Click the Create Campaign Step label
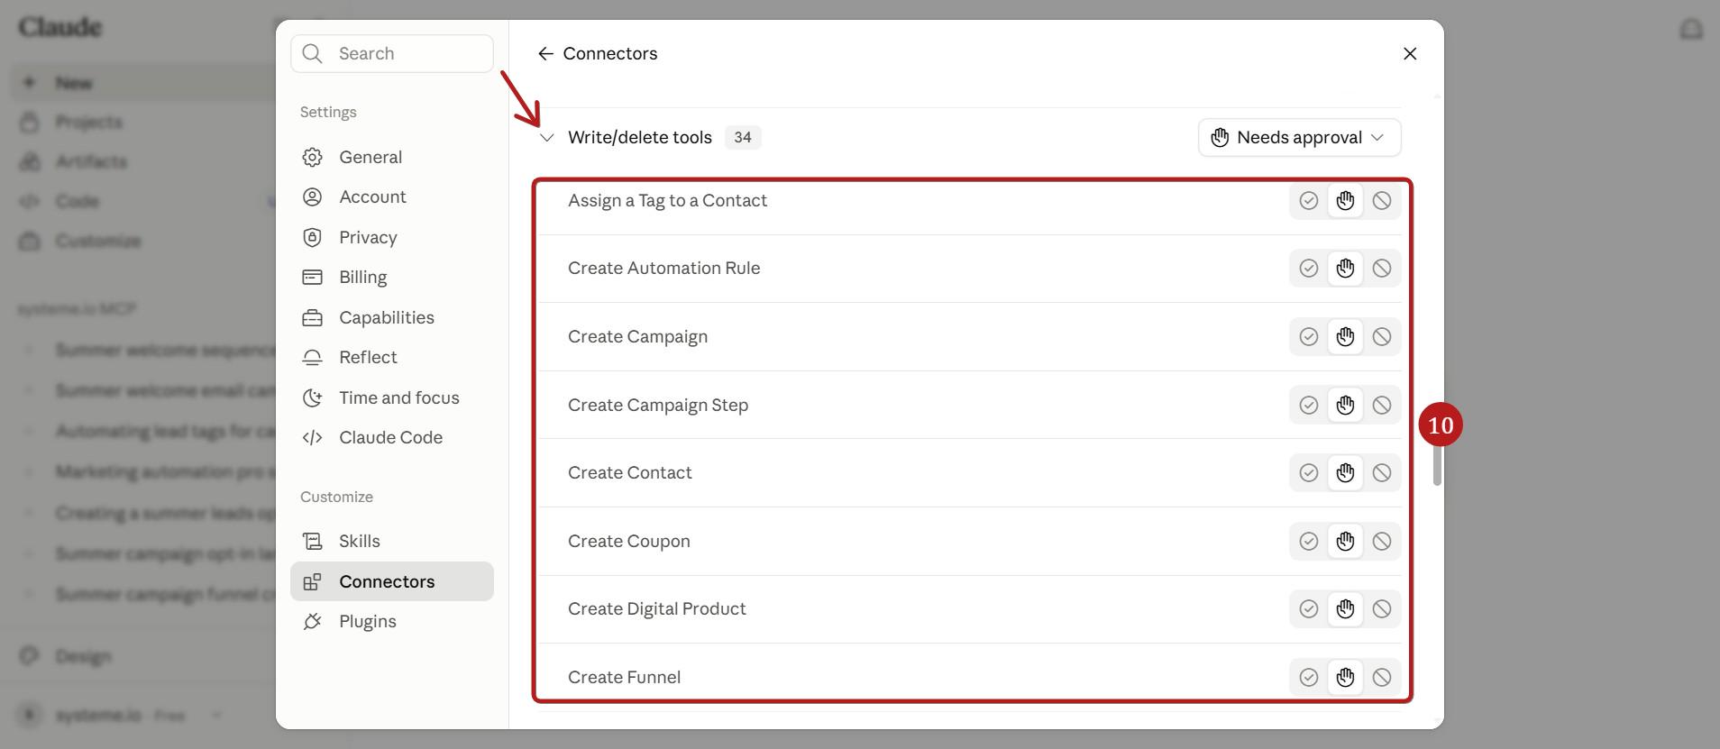The image size is (1720, 749). 658,406
